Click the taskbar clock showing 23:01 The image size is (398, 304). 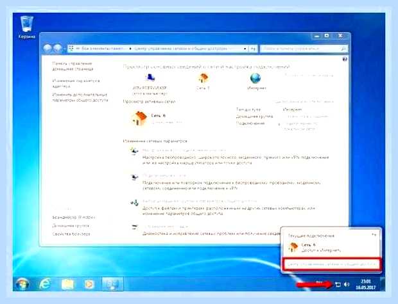tap(365, 285)
